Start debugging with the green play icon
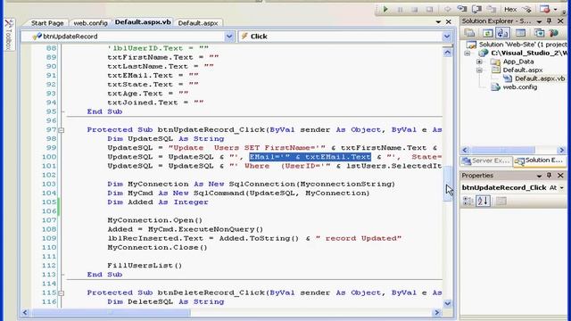The image size is (571, 321). [x=385, y=10]
